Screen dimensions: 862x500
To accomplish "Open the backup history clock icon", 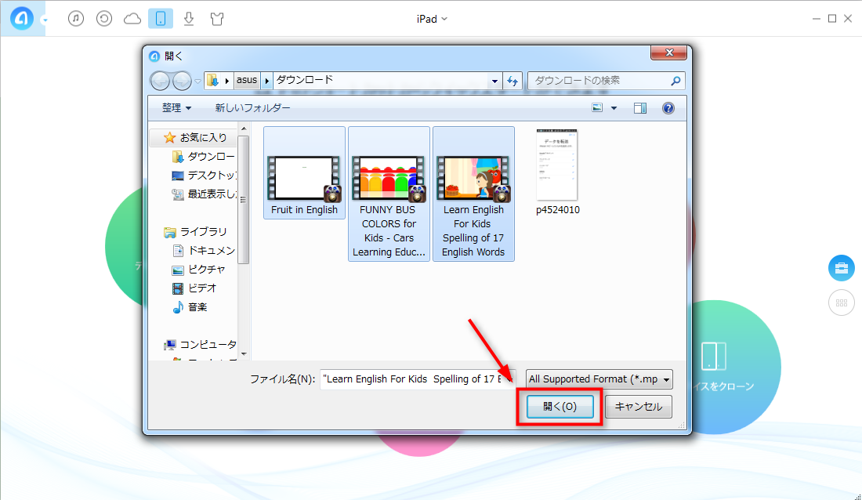I will pyautogui.click(x=104, y=19).
